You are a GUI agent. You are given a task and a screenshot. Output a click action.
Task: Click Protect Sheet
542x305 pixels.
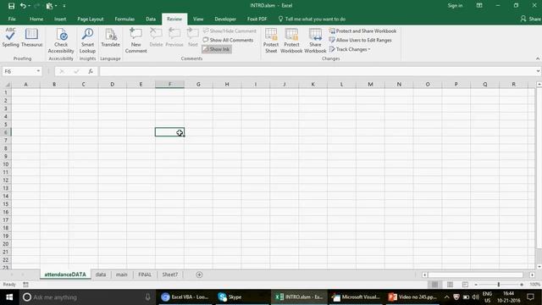(271, 41)
